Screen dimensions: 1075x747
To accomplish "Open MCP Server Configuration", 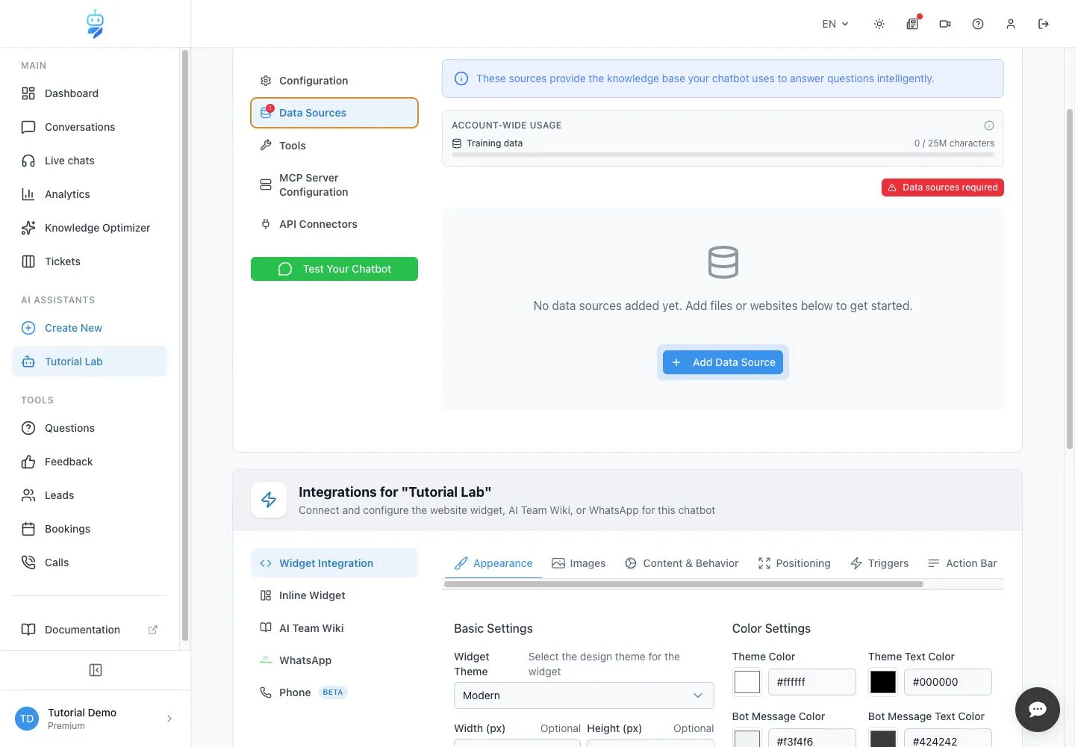I will tap(334, 185).
